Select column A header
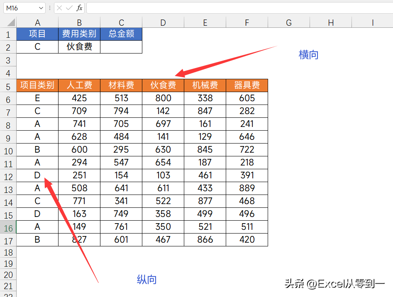This screenshot has width=393, height=297. click(37, 22)
